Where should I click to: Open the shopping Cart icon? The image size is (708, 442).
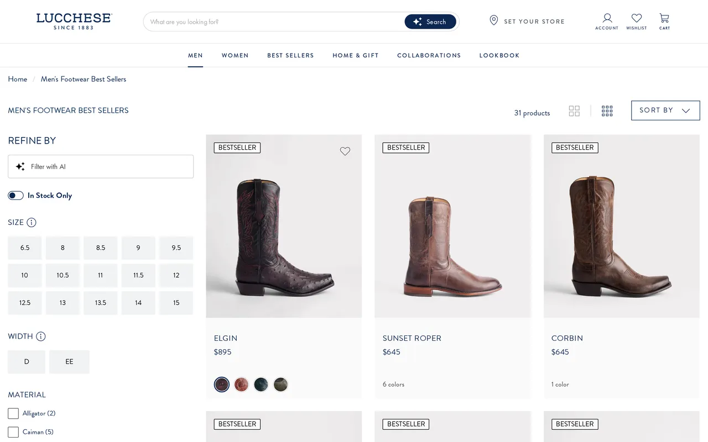[x=664, y=22]
